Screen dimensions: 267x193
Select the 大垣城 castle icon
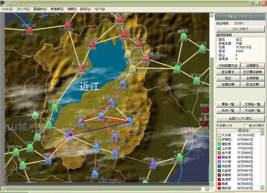click(177, 69)
